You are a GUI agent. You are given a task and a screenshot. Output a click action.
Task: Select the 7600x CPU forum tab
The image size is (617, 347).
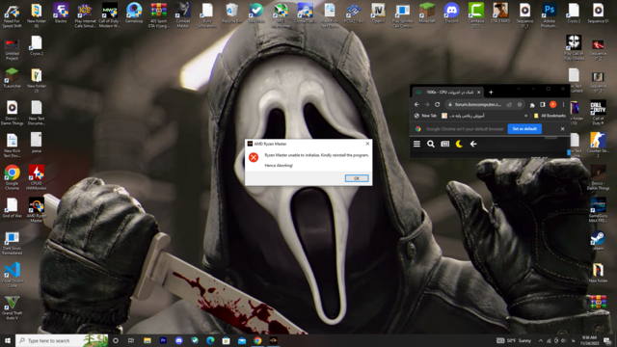click(x=447, y=93)
